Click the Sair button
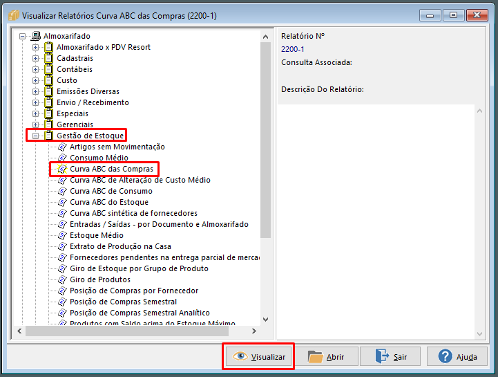This screenshot has width=498, height=377. [x=390, y=357]
